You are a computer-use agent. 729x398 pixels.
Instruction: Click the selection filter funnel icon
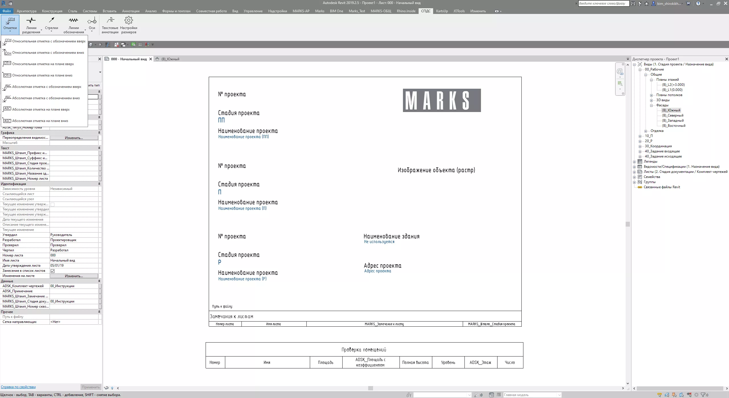click(x=703, y=395)
